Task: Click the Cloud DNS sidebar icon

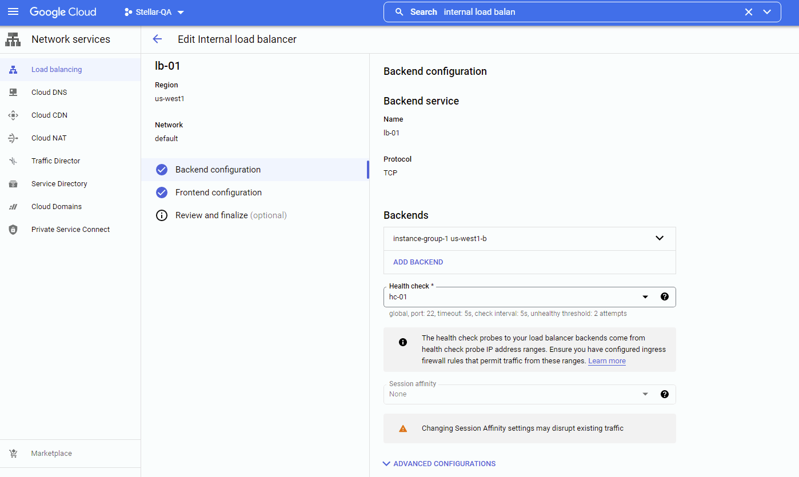Action: pos(13,92)
